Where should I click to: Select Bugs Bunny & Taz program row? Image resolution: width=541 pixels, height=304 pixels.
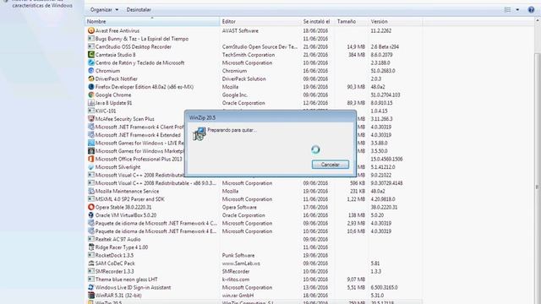(254, 39)
